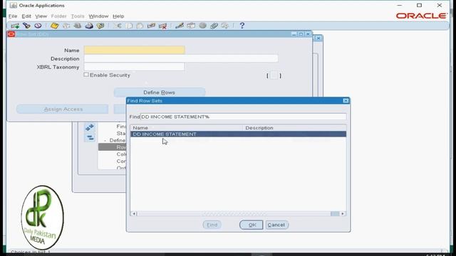Click the New record toolbar icon
This screenshot has width=456, height=256.
pyautogui.click(x=15, y=26)
